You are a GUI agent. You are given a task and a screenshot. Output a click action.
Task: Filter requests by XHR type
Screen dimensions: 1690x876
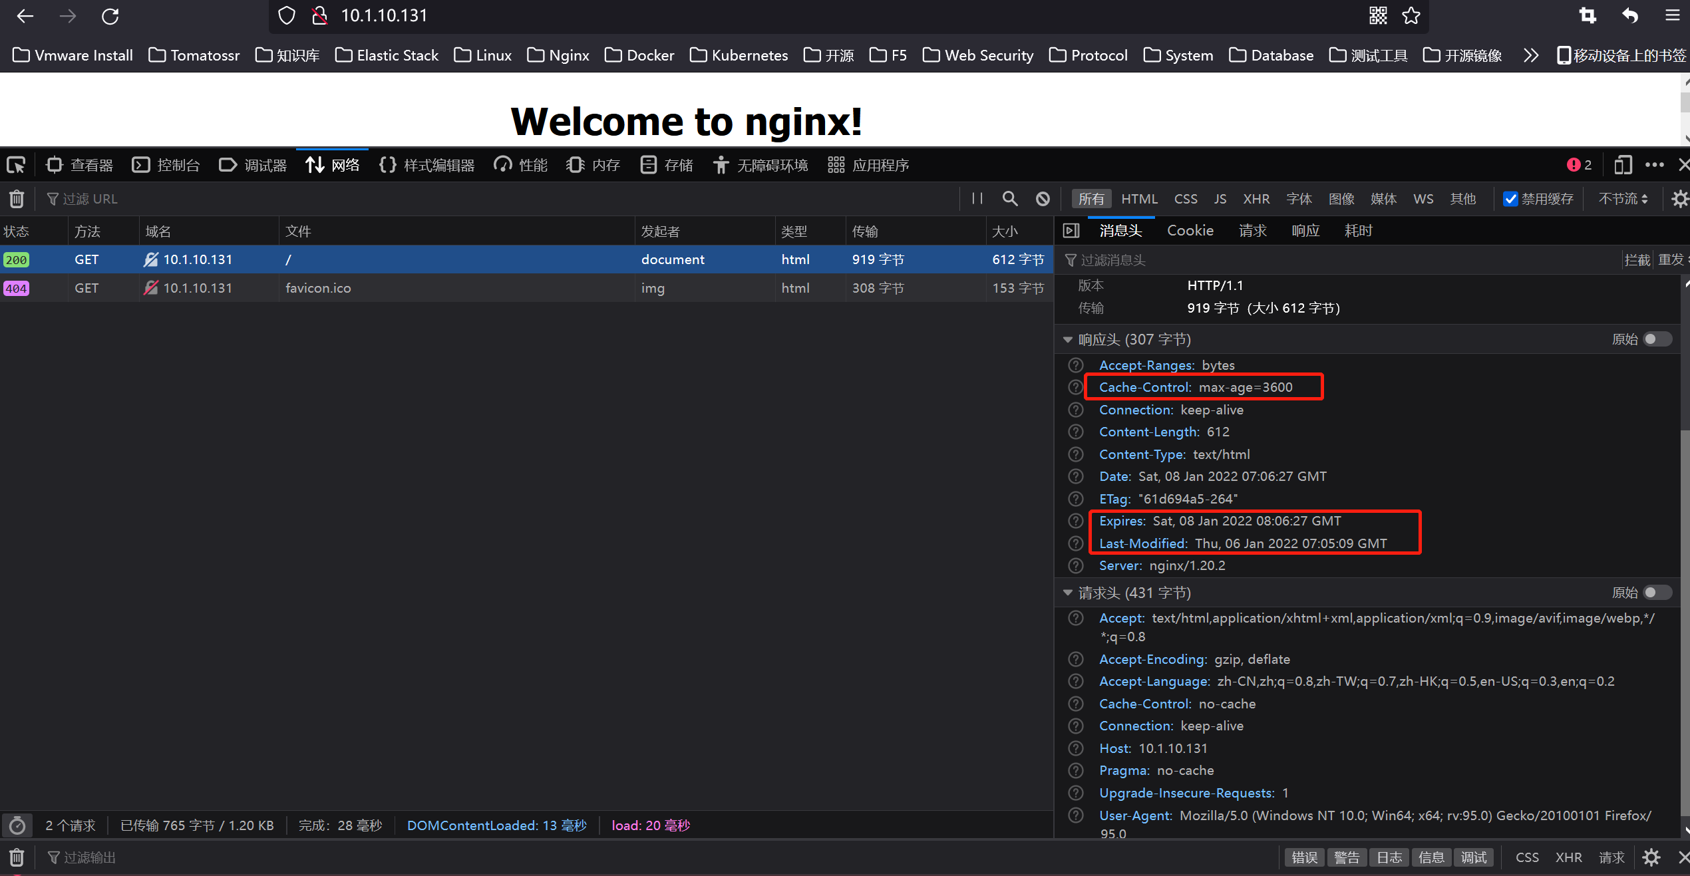(x=1256, y=199)
